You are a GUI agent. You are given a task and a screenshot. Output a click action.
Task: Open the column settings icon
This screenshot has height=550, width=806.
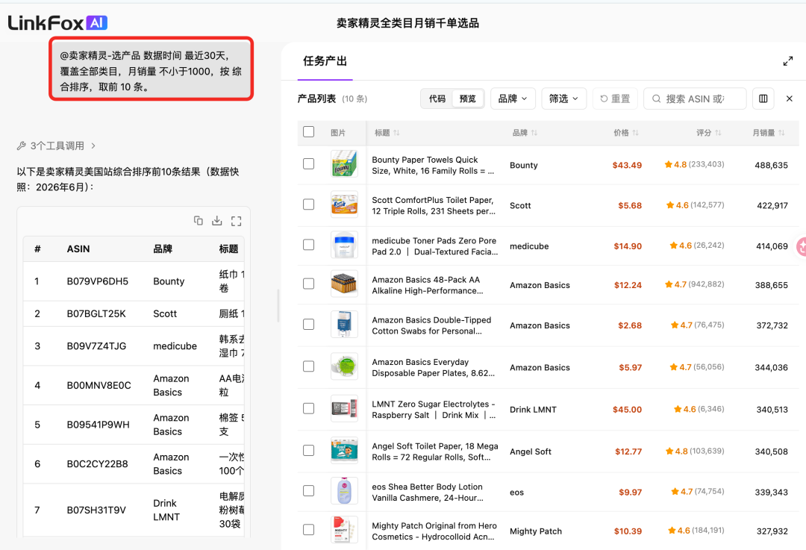click(763, 99)
